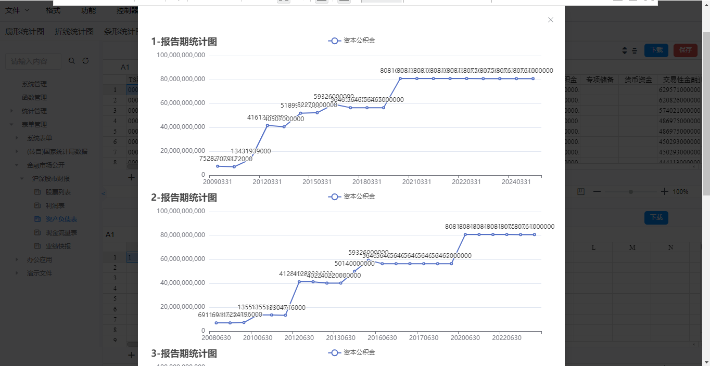Expand the 统计管理 tree node

(x=11, y=111)
